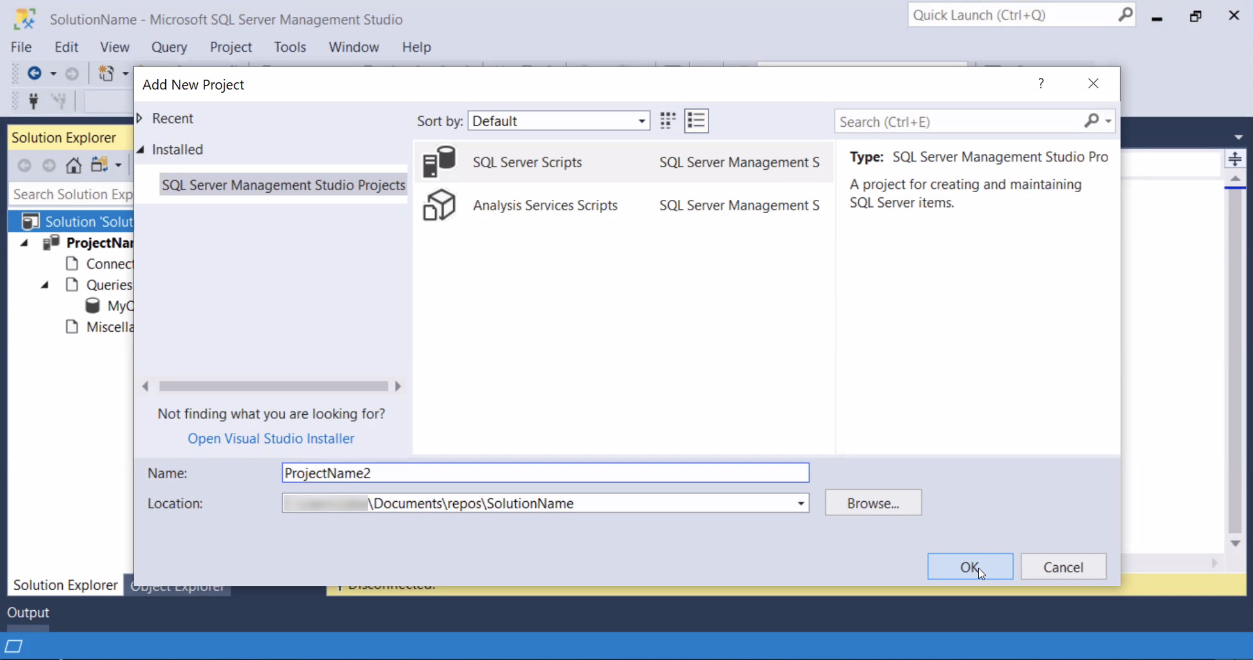Open the Window menu
1253x660 pixels.
tap(354, 47)
